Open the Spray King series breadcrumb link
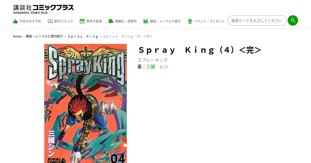Image resolution: width=311 pixels, height=163 pixels. [83, 36]
